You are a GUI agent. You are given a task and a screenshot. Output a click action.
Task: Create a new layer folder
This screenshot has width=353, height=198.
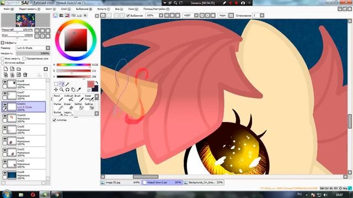click(x=19, y=69)
